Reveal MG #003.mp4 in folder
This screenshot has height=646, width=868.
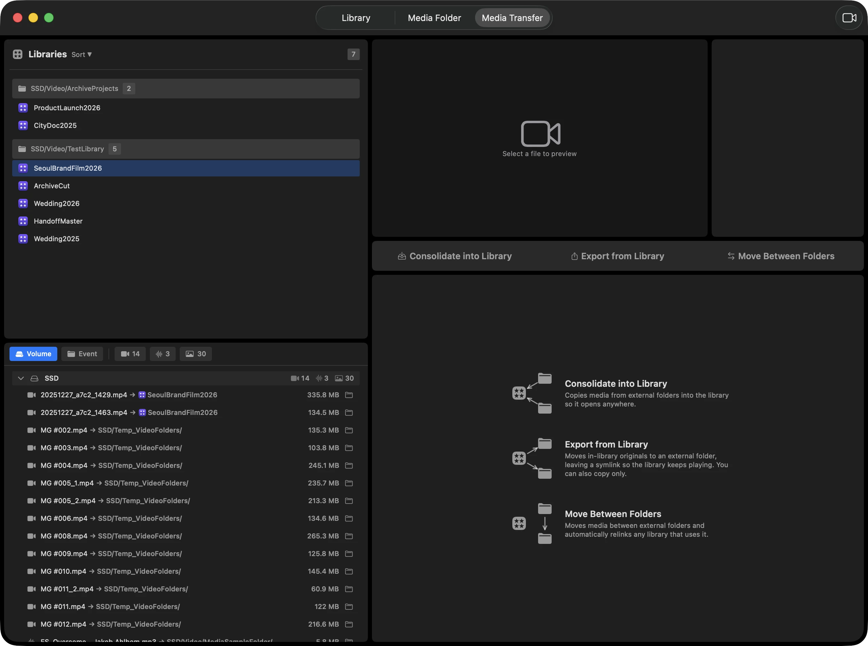tap(349, 448)
